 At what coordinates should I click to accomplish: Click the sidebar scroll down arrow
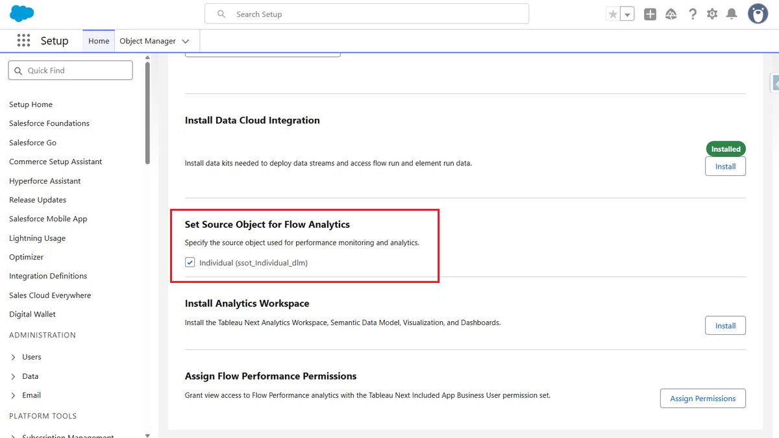147,435
